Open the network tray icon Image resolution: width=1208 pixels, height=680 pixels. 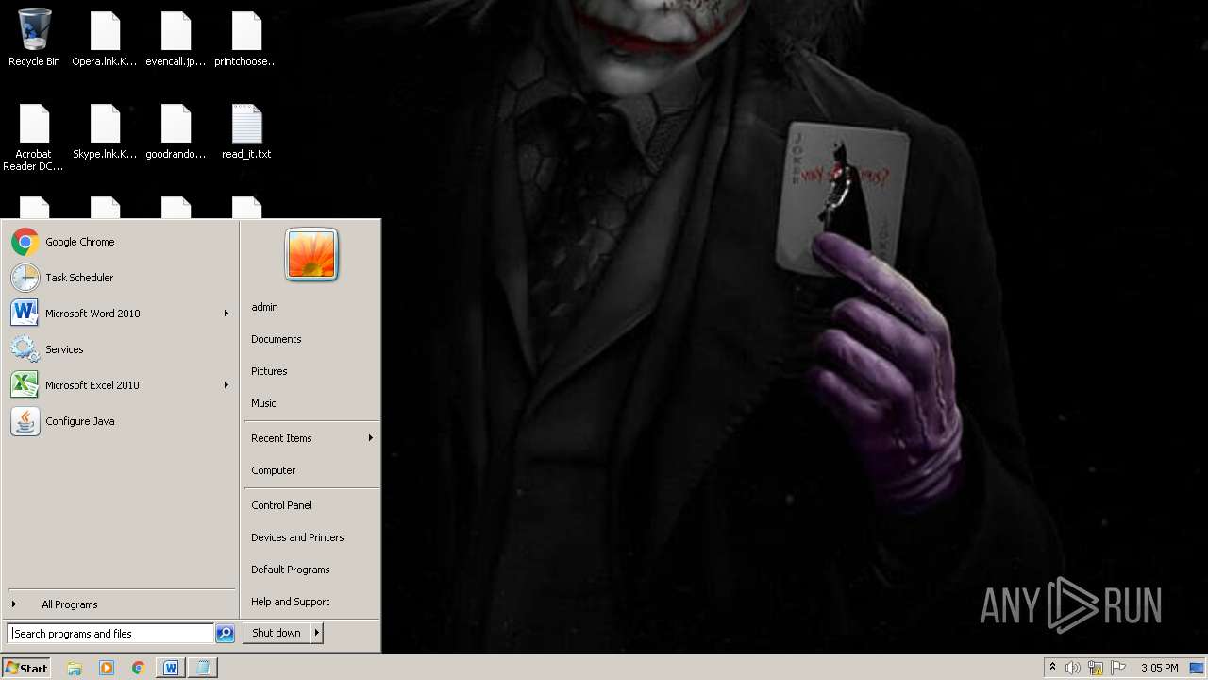click(x=1096, y=668)
